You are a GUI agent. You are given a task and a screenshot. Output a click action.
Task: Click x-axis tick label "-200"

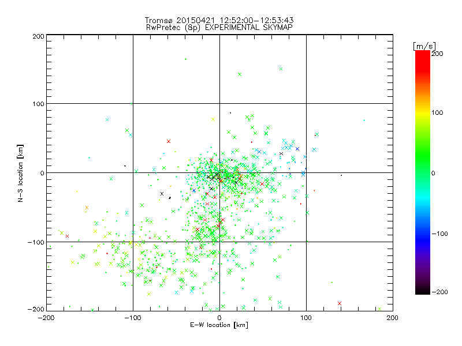coord(46,318)
